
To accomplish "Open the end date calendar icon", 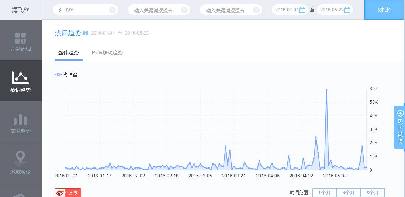I will [x=347, y=10].
